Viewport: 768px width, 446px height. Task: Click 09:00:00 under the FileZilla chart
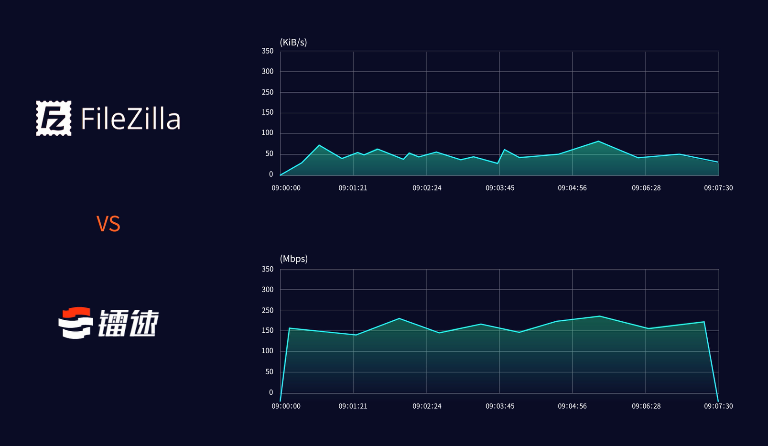pos(286,188)
